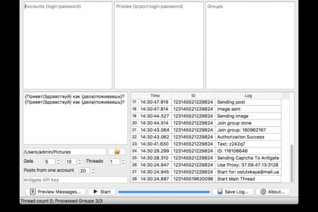Focus the Groups text area
The image size is (318, 212).
(250, 46)
